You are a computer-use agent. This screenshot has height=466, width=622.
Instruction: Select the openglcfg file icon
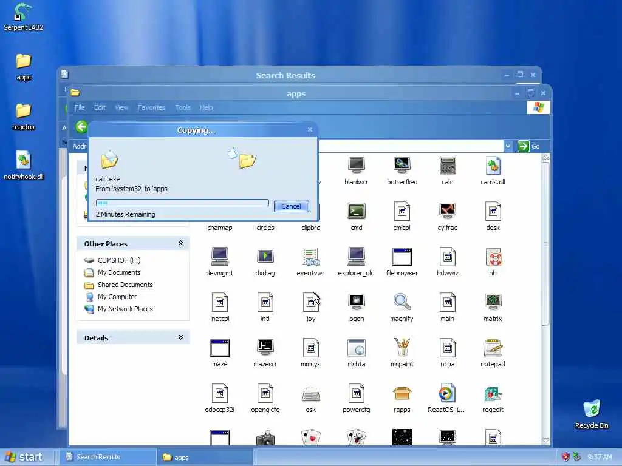coord(265,393)
